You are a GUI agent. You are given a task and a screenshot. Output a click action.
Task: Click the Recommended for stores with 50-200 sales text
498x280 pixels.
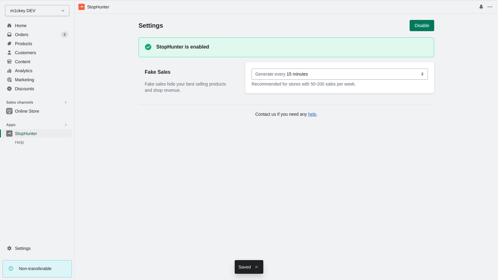(303, 84)
